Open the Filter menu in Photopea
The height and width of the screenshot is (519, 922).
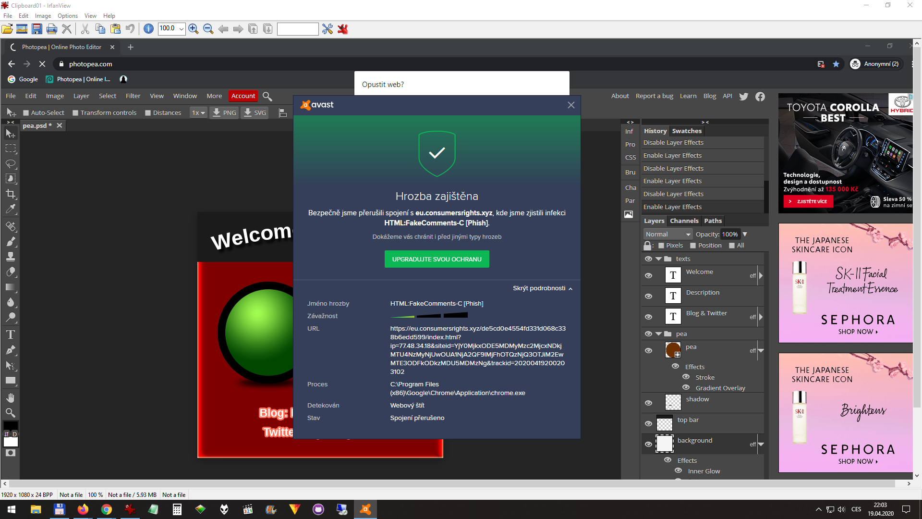tap(133, 96)
